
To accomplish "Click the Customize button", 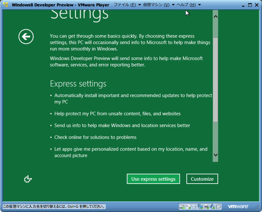I will (x=202, y=179).
